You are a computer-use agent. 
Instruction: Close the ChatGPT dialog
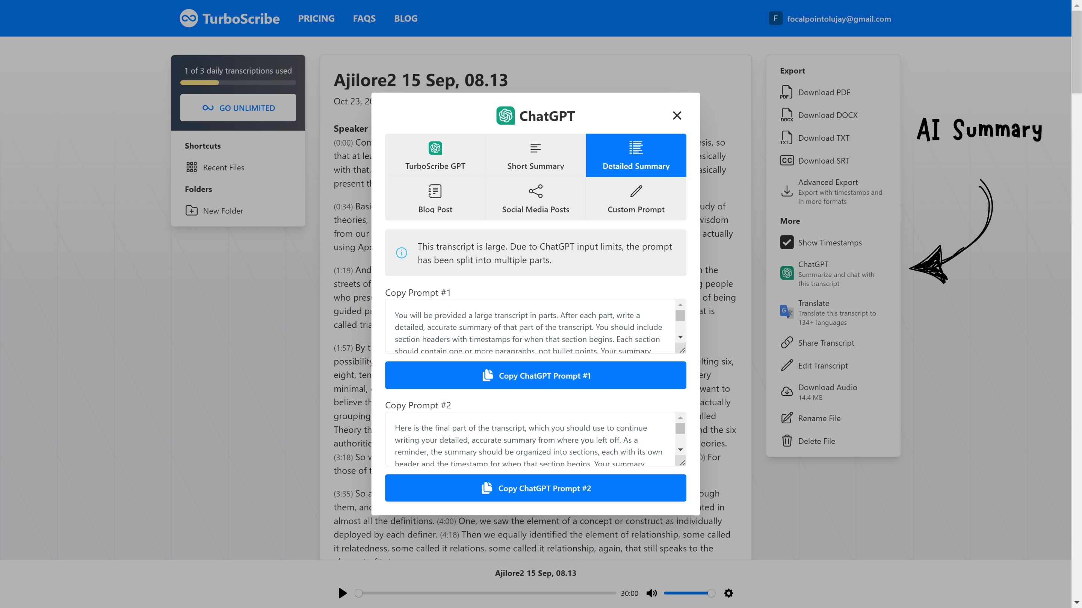(677, 115)
